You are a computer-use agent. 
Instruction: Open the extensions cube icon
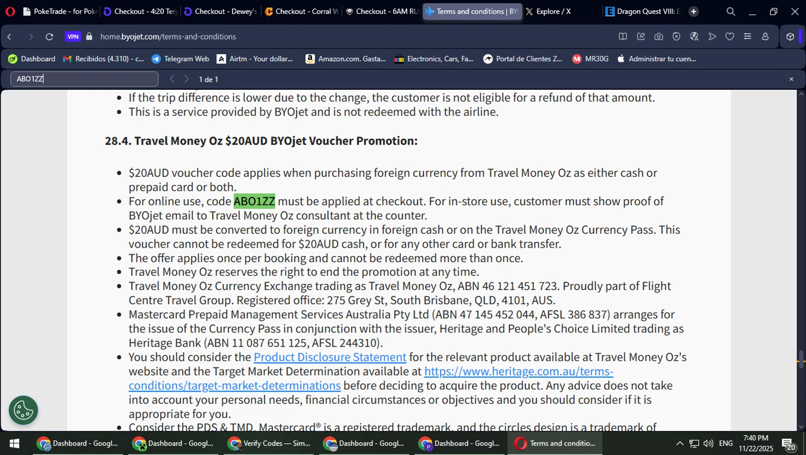pyautogui.click(x=790, y=37)
